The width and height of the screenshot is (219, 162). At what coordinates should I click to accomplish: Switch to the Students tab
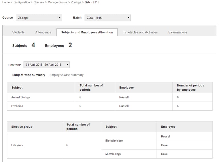pyautogui.click(x=18, y=32)
